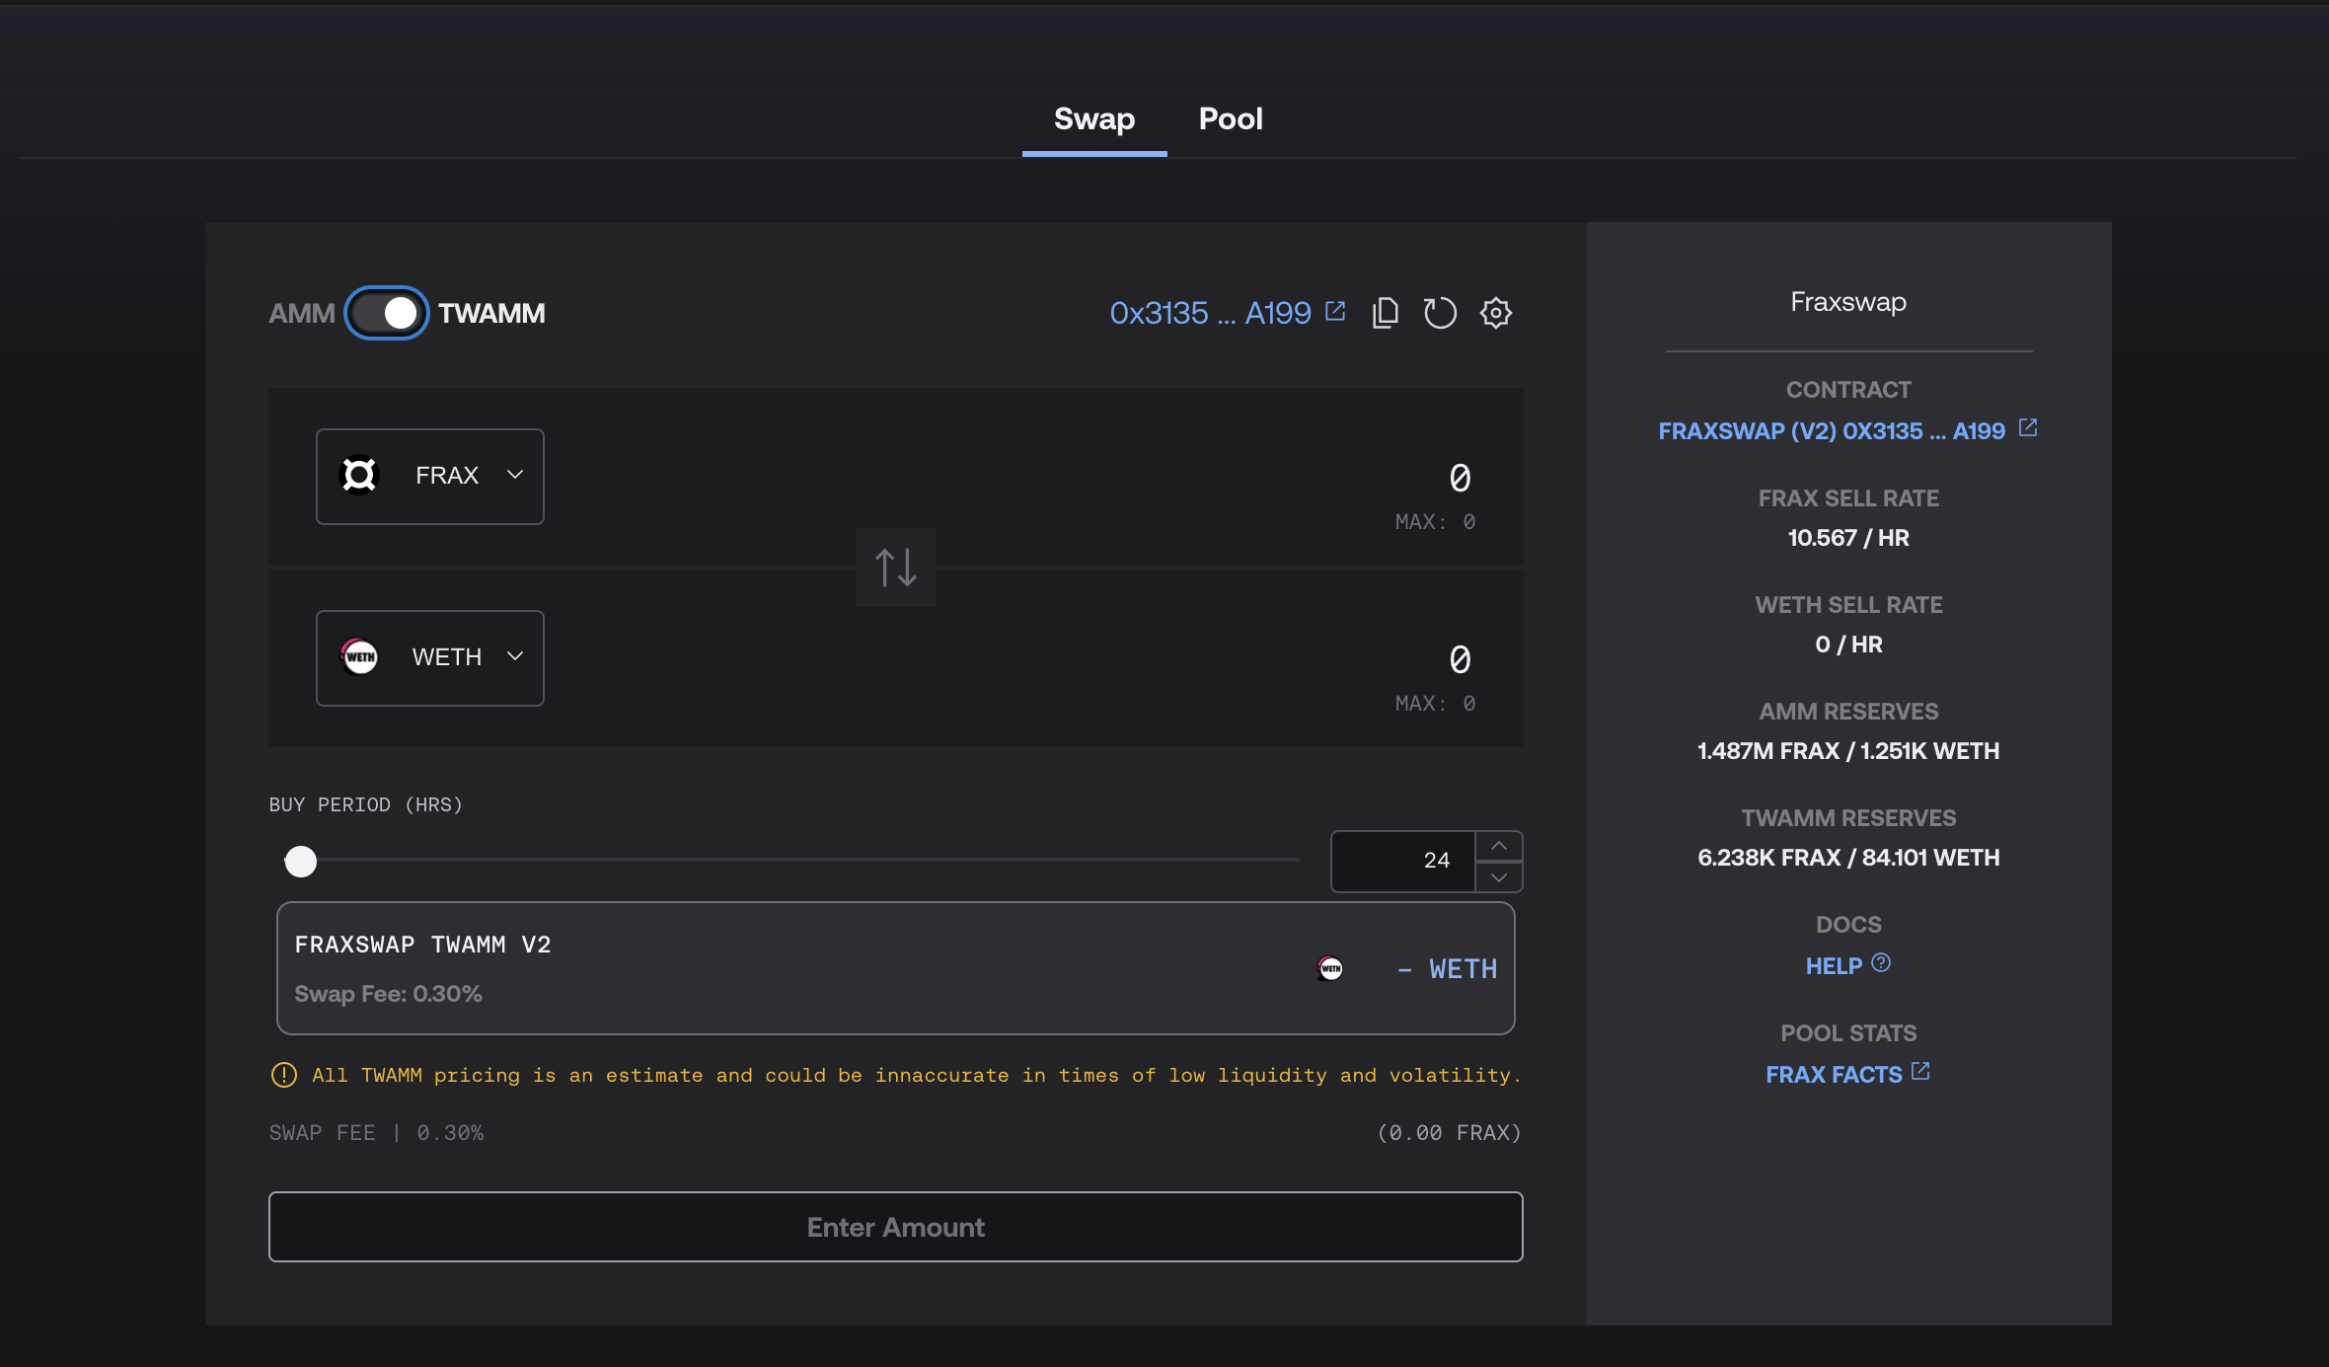Click the FRAX token logo icon
The width and height of the screenshot is (2329, 1367).
[x=359, y=475]
